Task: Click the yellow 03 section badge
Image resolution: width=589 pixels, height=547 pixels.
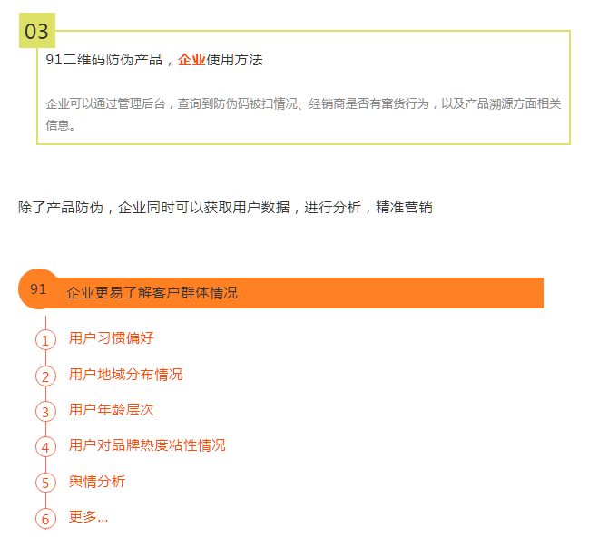Action: 37,32
